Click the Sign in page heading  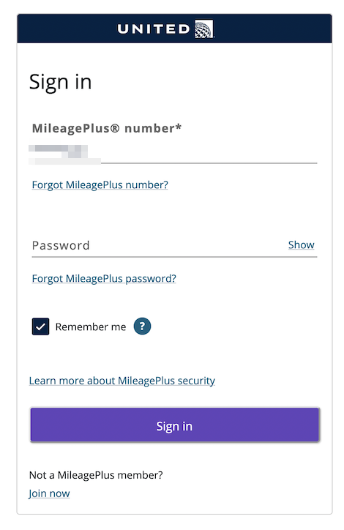pyautogui.click(x=61, y=82)
